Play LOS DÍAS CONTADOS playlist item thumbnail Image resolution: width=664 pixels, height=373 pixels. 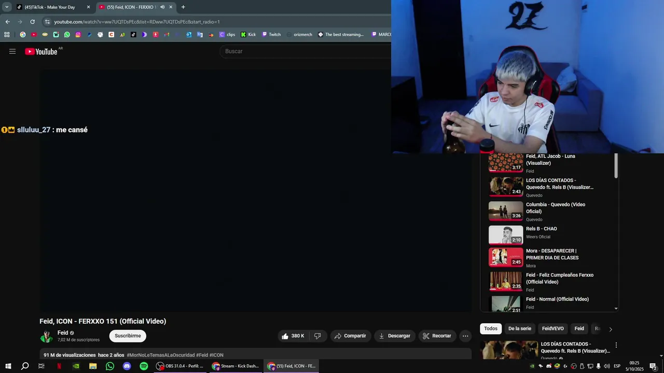coord(506,187)
